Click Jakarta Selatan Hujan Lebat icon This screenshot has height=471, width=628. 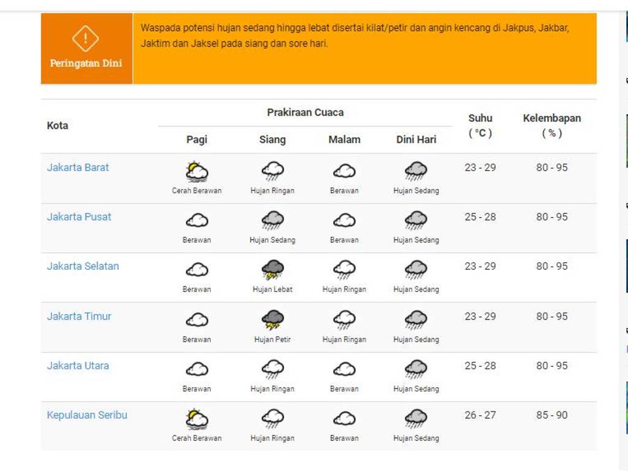(x=272, y=269)
